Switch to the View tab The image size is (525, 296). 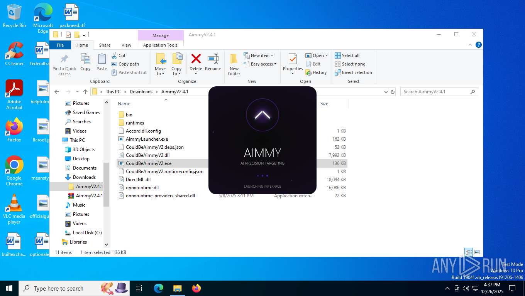[x=127, y=45]
